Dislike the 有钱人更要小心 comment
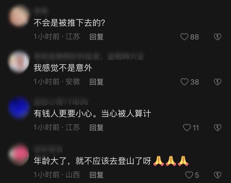 [x=218, y=128]
